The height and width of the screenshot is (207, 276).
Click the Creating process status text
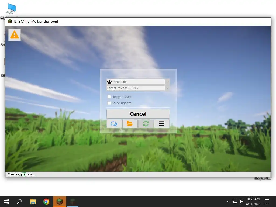click(x=22, y=174)
